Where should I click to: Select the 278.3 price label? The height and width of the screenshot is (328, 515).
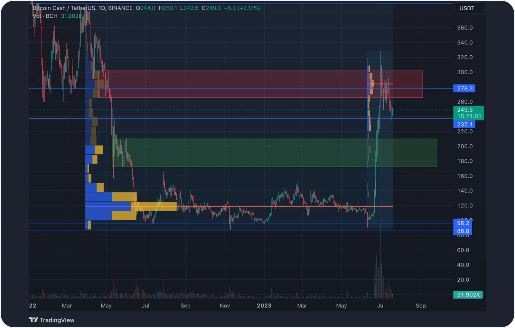point(464,88)
